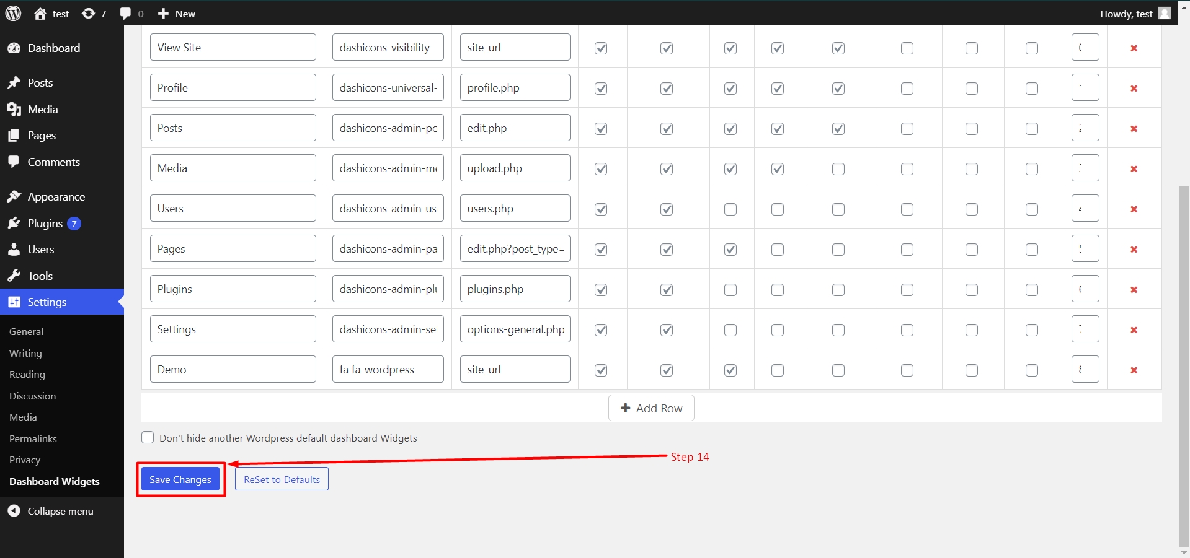Toggle the first checkbox in Profile row
Viewport: 1190px width, 558px height.
[601, 88]
